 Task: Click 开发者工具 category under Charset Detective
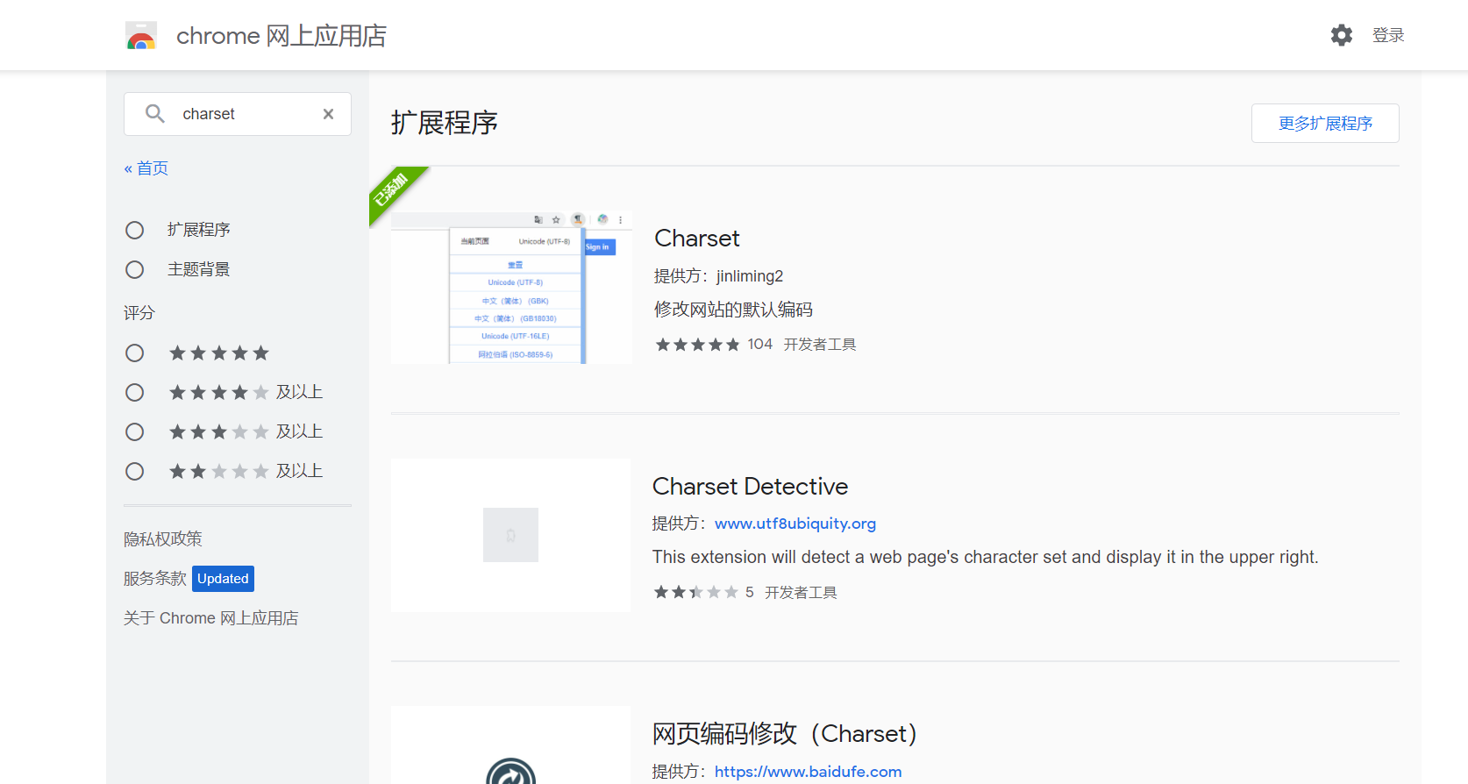point(801,593)
